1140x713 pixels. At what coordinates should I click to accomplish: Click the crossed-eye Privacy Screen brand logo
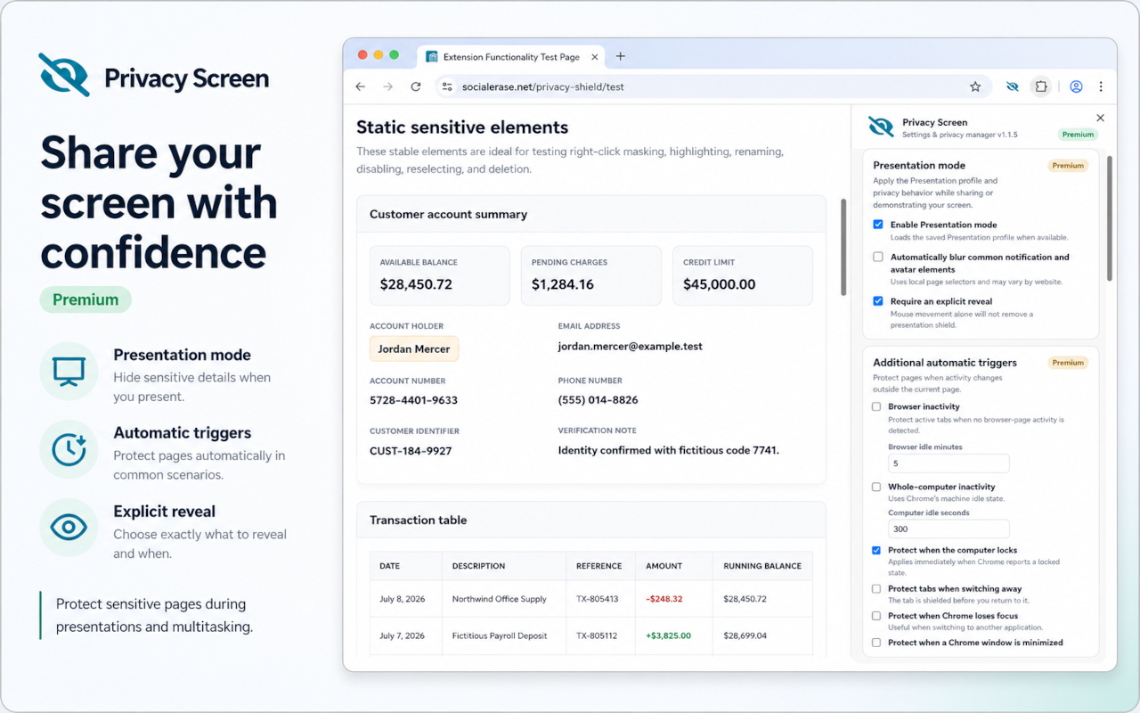(64, 75)
